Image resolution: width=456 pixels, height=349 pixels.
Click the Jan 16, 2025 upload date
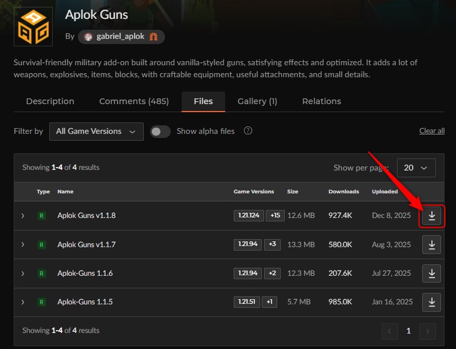392,302
